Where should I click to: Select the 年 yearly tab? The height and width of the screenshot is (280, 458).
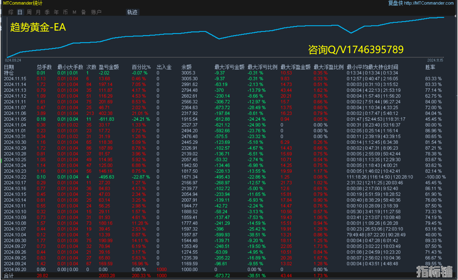coord(56,12)
